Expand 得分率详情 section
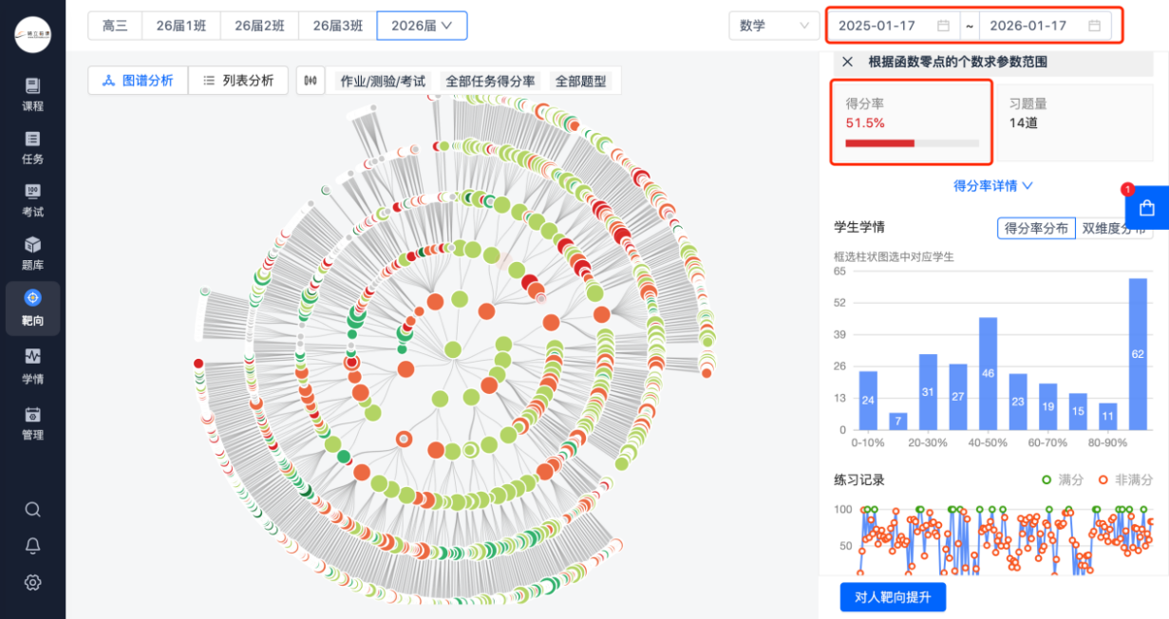Screen dimensions: 1169x619 (x=993, y=186)
